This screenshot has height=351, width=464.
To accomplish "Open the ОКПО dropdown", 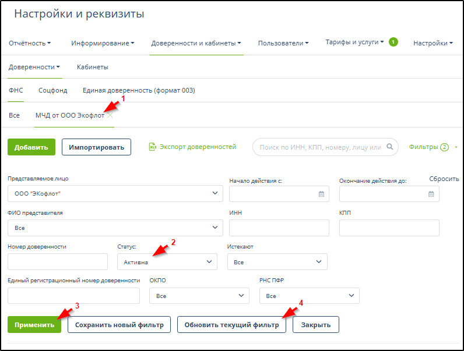I will (x=199, y=296).
